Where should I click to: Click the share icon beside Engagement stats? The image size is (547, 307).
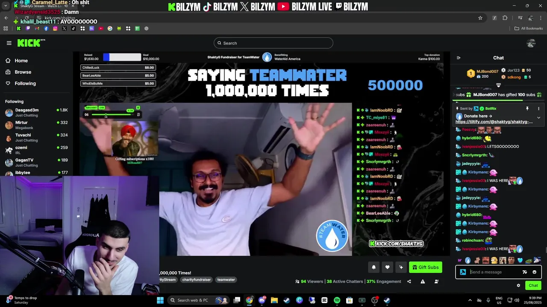(409, 281)
